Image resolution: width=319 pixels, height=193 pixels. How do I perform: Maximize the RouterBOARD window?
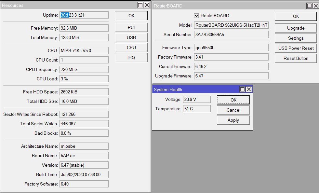[x=309, y=6]
